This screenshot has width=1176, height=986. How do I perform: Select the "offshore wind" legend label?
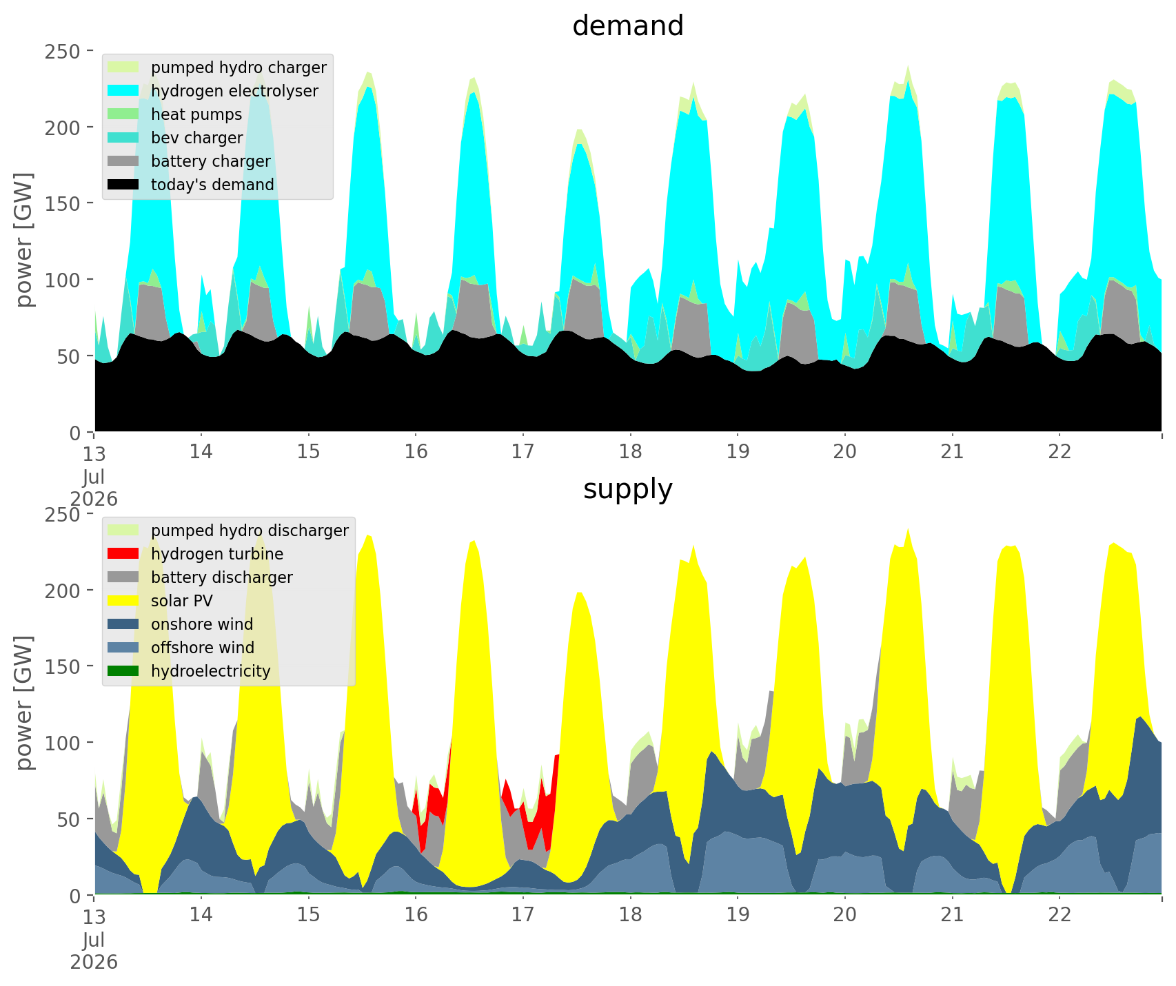coord(203,648)
